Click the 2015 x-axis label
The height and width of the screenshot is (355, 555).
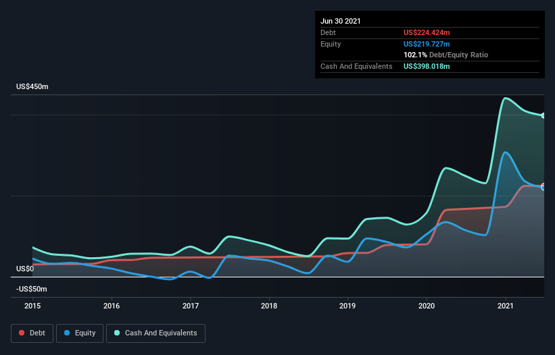click(32, 306)
